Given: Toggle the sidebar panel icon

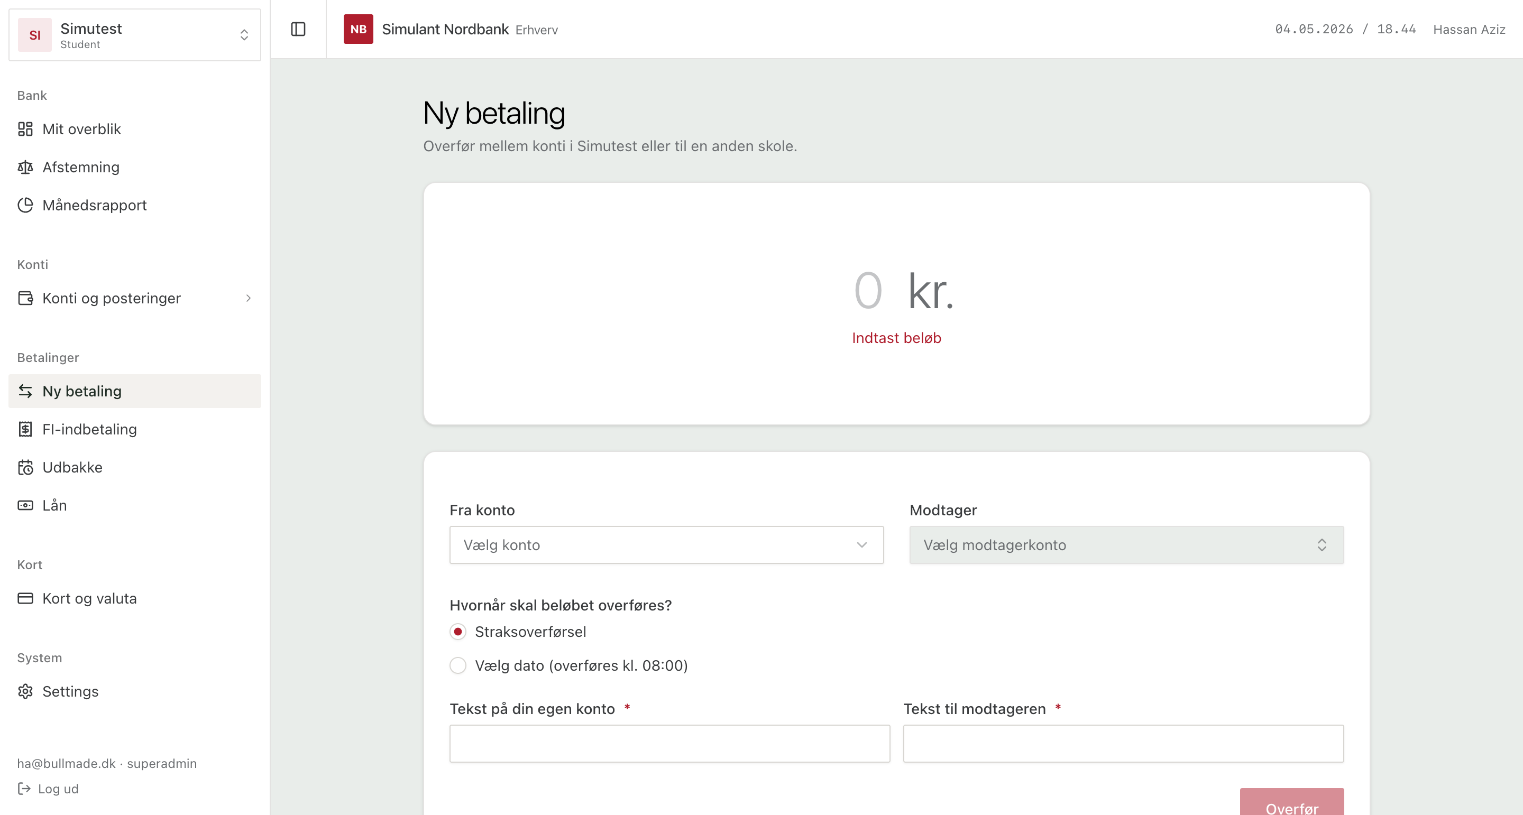Looking at the screenshot, I should click(298, 29).
